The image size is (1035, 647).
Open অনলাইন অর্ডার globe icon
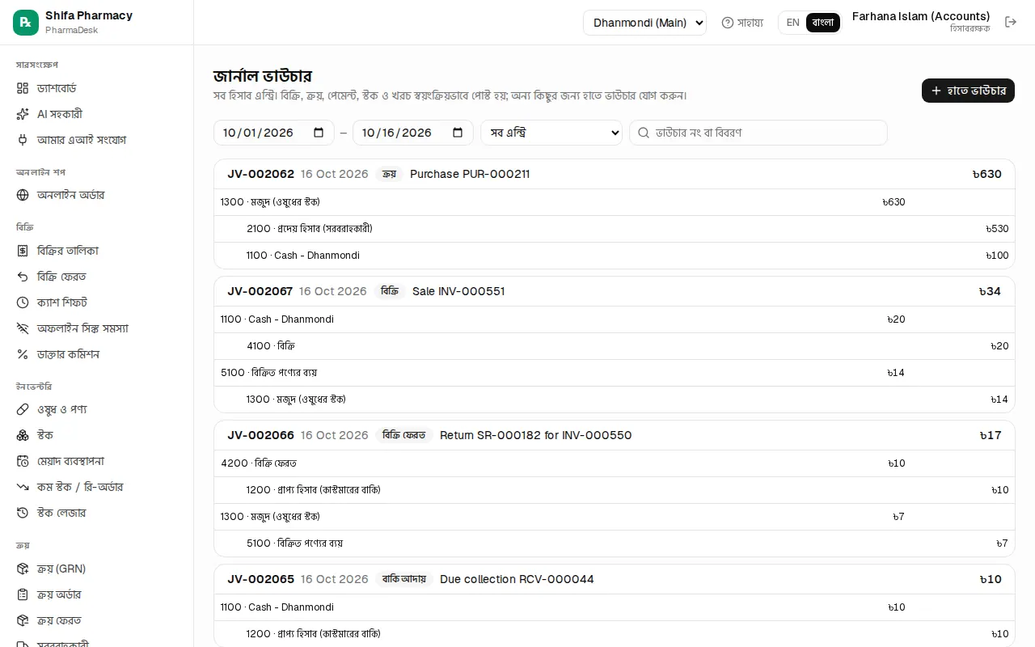[x=23, y=195]
